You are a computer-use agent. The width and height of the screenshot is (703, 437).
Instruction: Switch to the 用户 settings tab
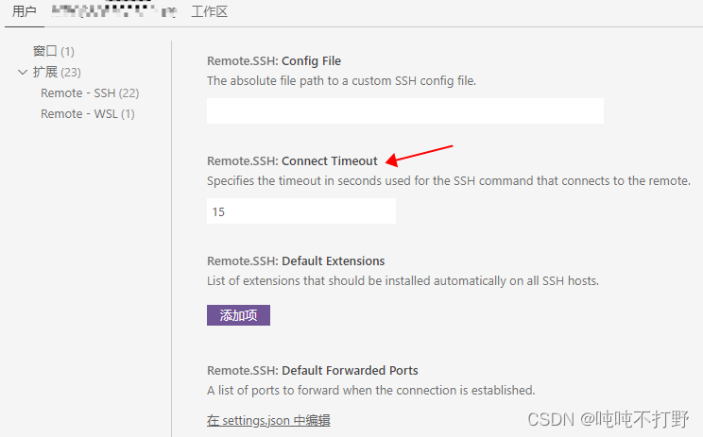[x=24, y=12]
